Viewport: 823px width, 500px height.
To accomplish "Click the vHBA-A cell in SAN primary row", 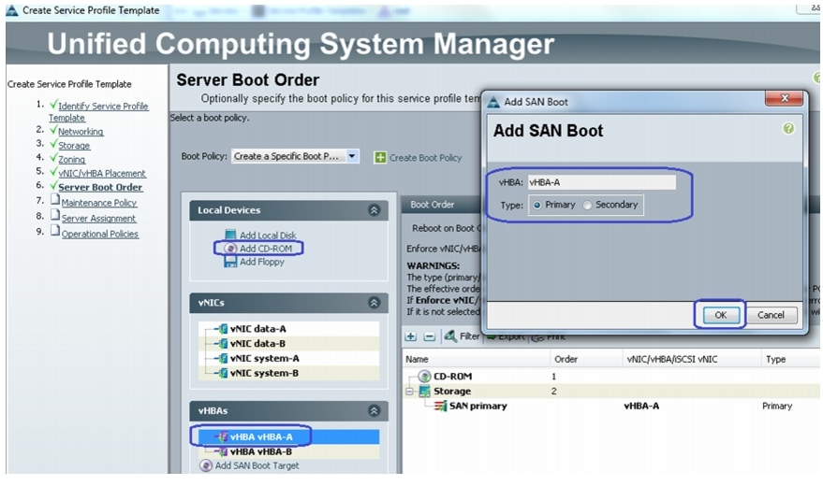I will click(x=641, y=406).
